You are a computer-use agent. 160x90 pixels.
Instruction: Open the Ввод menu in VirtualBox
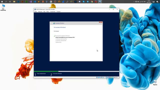48,12
